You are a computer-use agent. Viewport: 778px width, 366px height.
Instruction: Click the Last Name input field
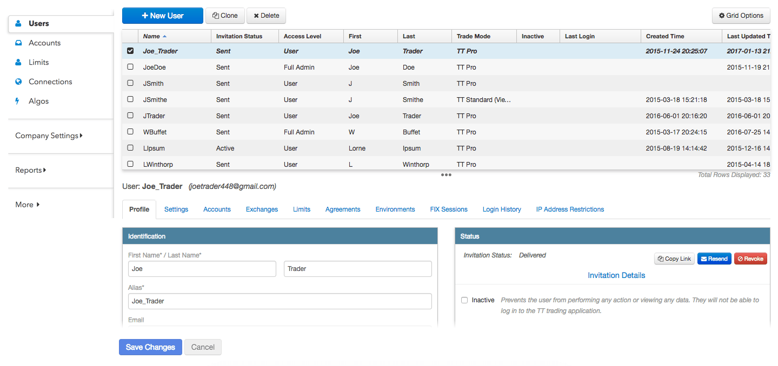(358, 269)
